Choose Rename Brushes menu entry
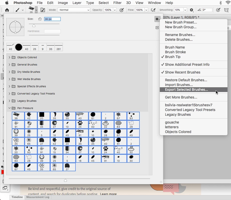This screenshot has width=231, height=200. (180, 35)
